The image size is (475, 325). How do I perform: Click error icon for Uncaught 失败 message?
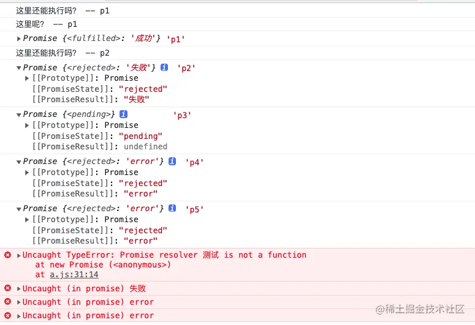click(7, 288)
